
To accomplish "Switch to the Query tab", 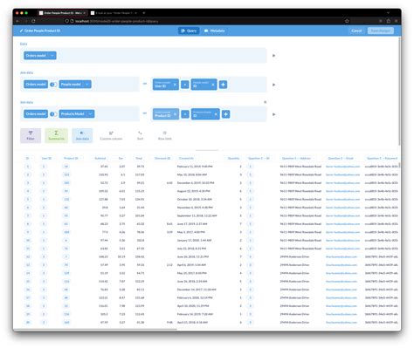I will [x=189, y=31].
